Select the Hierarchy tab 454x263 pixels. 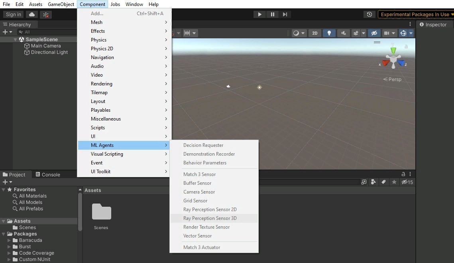tap(17, 25)
